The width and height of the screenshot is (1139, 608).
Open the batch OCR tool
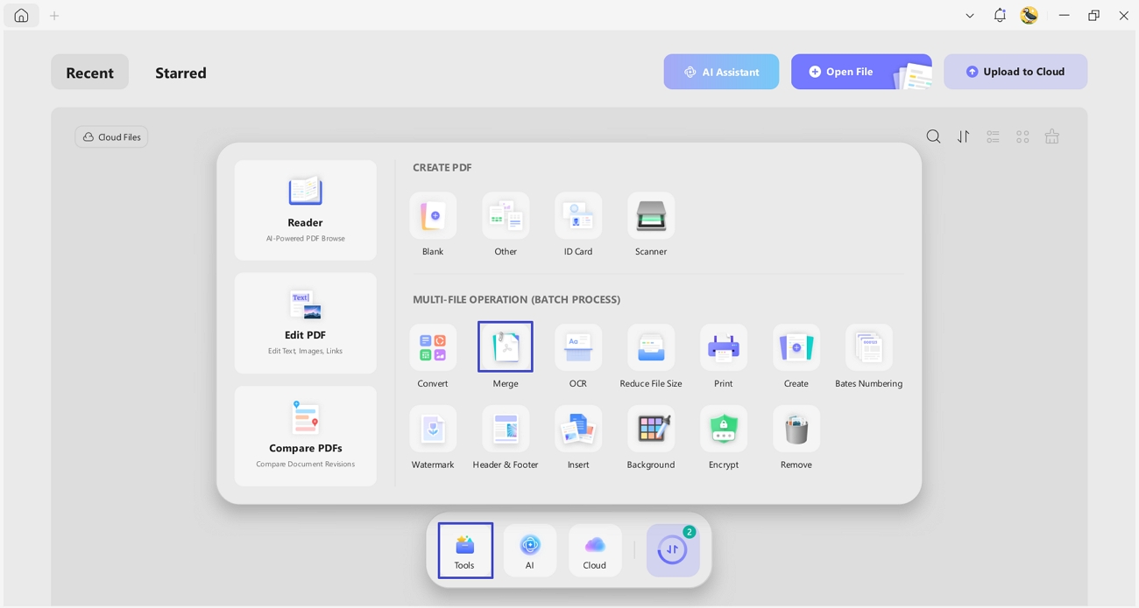[x=578, y=357]
